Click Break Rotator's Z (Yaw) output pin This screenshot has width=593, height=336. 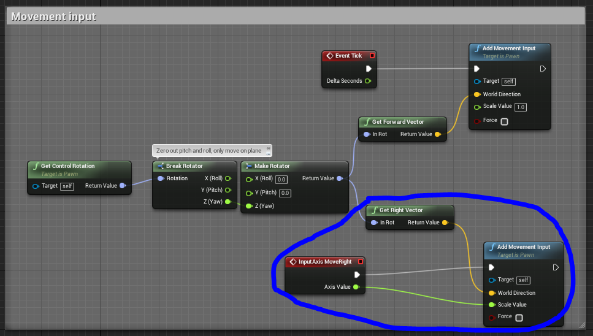(228, 202)
